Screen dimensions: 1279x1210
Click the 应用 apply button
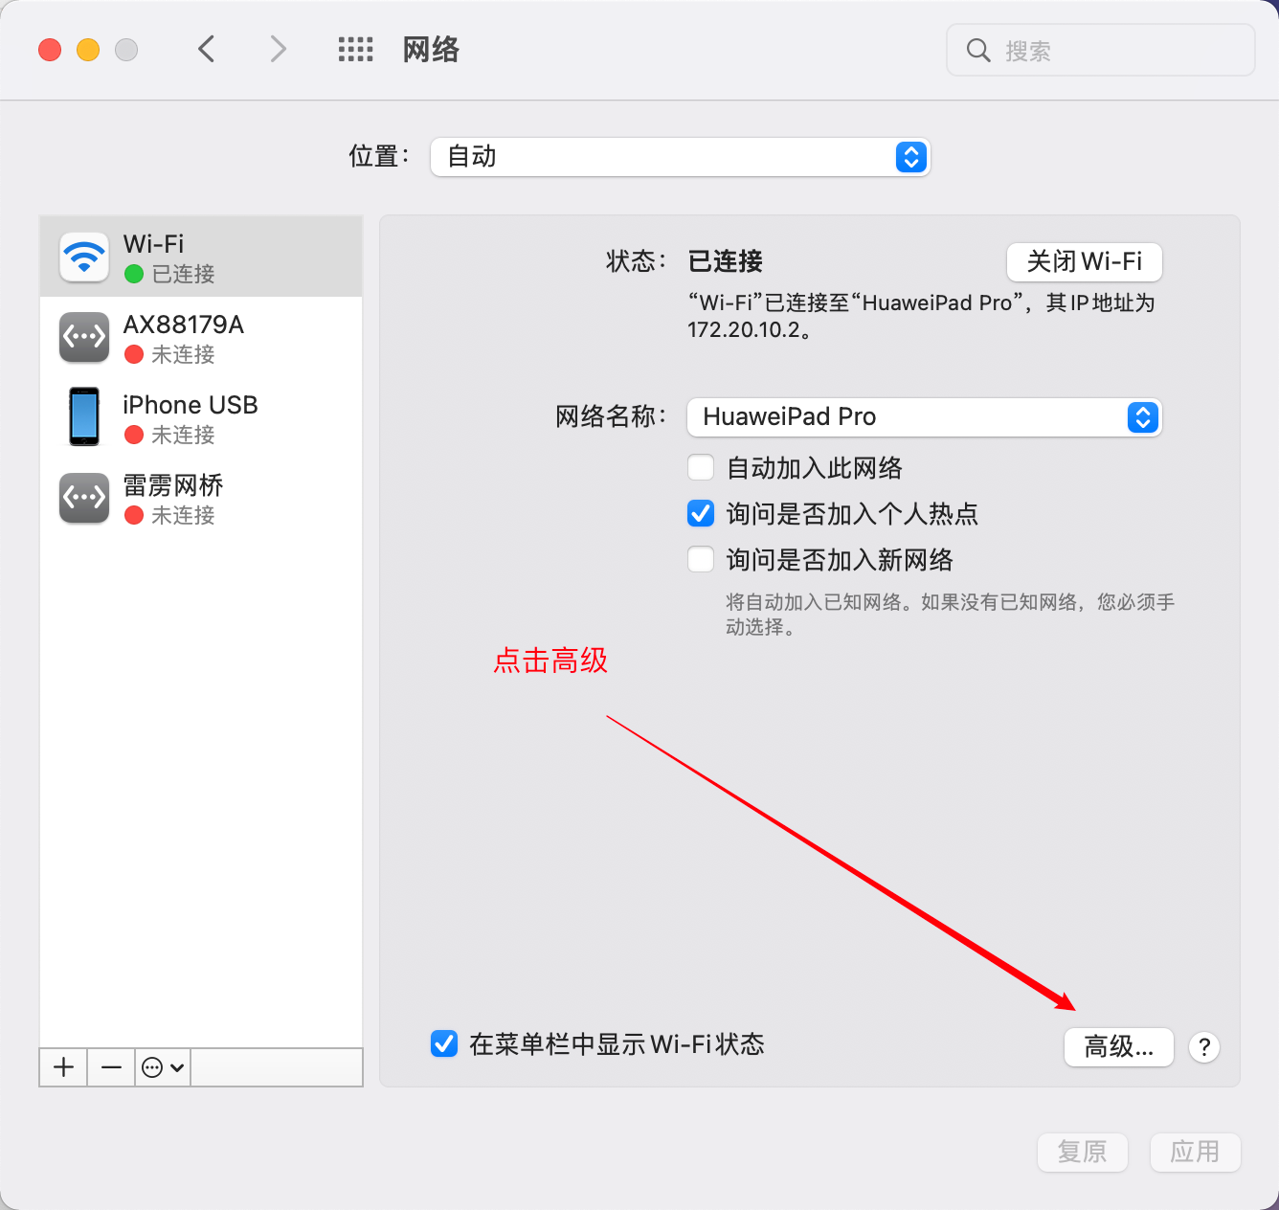1196,1152
